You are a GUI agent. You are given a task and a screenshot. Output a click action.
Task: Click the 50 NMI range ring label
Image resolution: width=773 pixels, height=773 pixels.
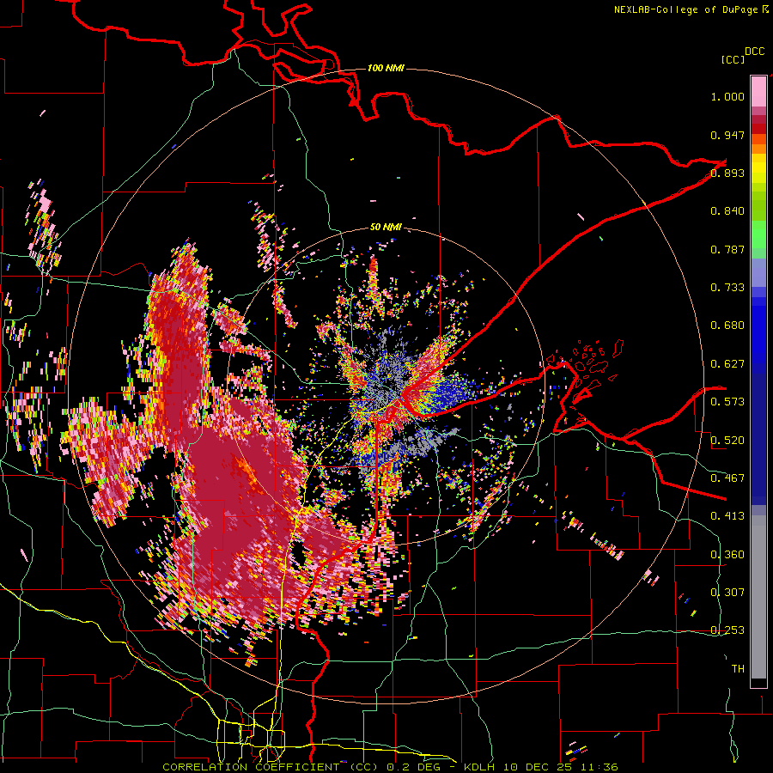[x=386, y=228]
